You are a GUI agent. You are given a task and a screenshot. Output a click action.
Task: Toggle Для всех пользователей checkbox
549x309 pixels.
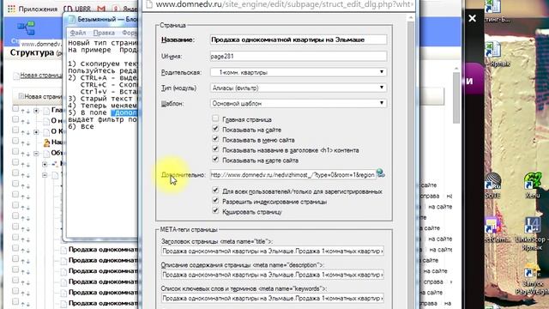[x=215, y=191]
